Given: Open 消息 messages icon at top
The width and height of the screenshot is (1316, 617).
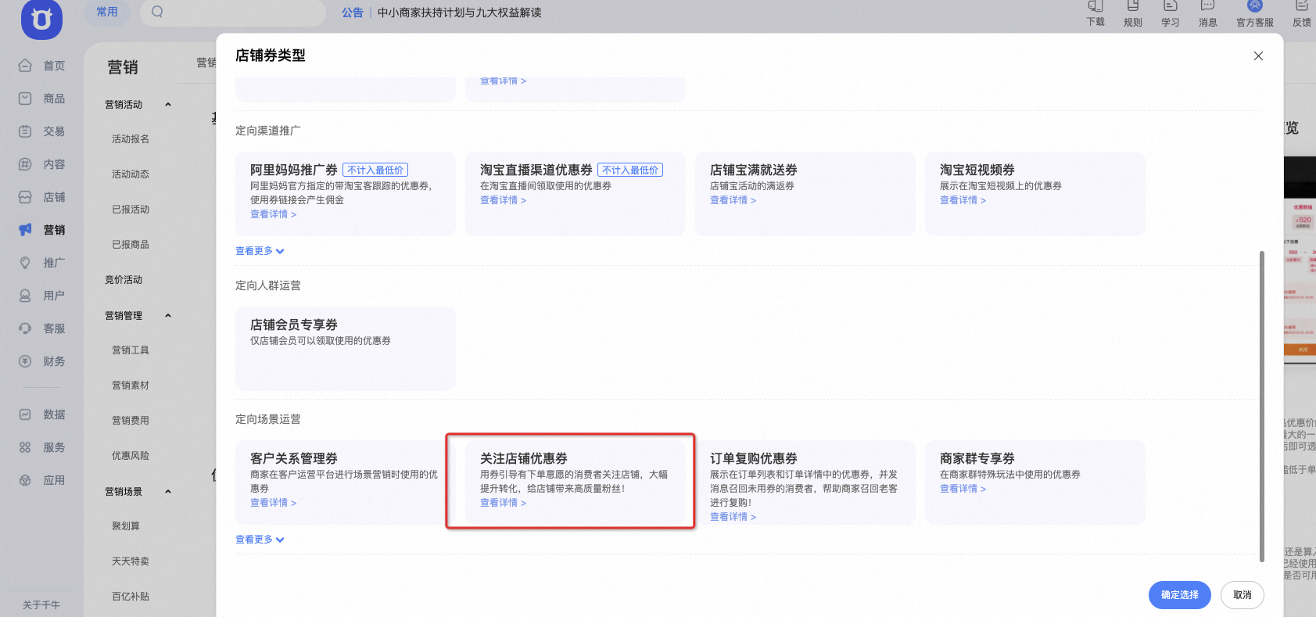Looking at the screenshot, I should pyautogui.click(x=1208, y=6).
